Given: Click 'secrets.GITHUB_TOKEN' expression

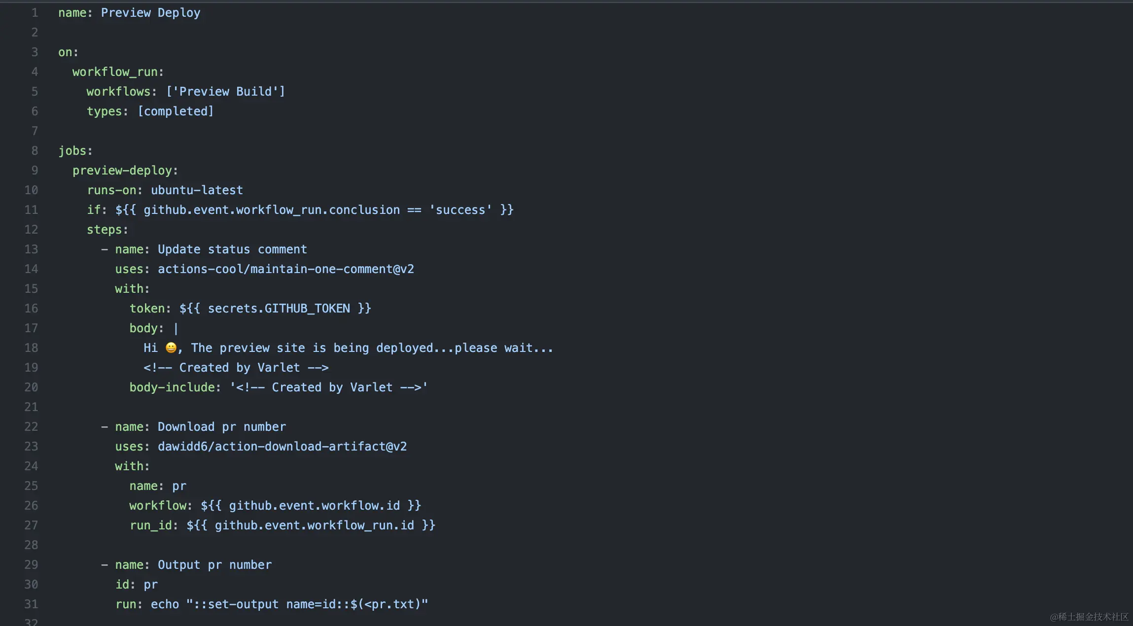Looking at the screenshot, I should pos(279,309).
